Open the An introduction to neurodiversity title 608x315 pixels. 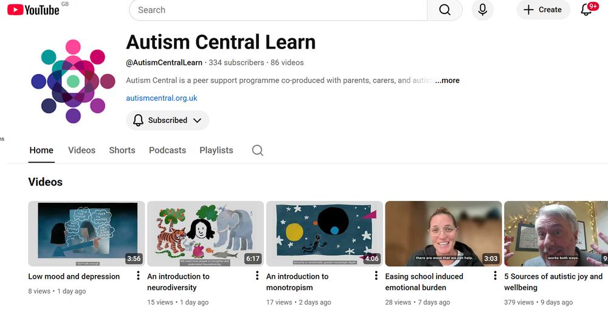coord(178,282)
